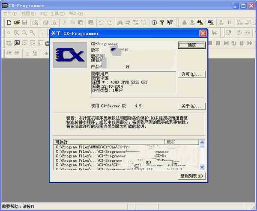The height and width of the screenshot is (211, 257).
Task: Click the grid display toolbar icon
Action: click(x=43, y=33)
